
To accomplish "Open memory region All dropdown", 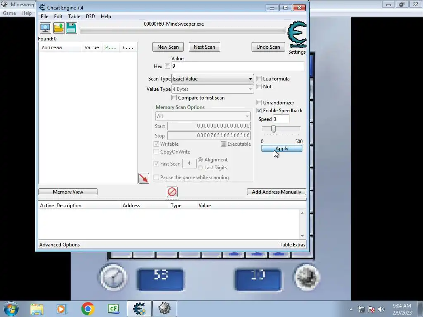I will [203, 116].
